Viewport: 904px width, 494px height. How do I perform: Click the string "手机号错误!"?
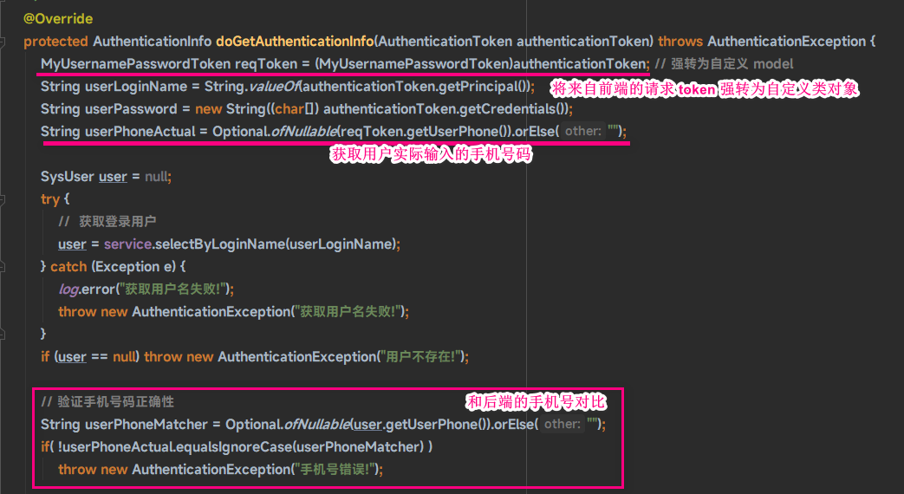coord(335,469)
